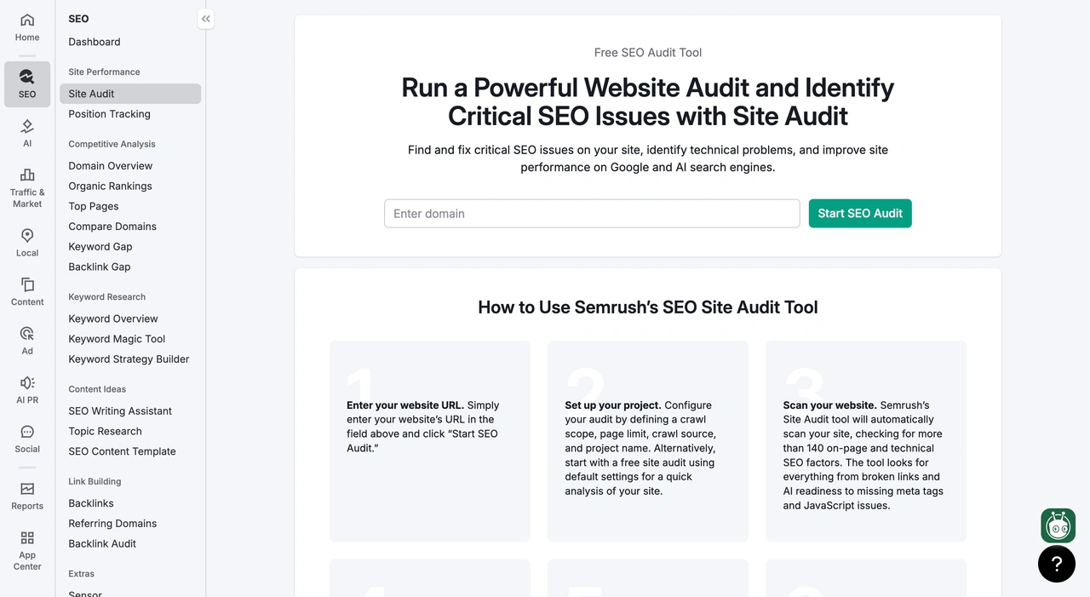This screenshot has height=597, width=1090.
Task: Open Keyword Magic Tool
Action: [x=117, y=339]
